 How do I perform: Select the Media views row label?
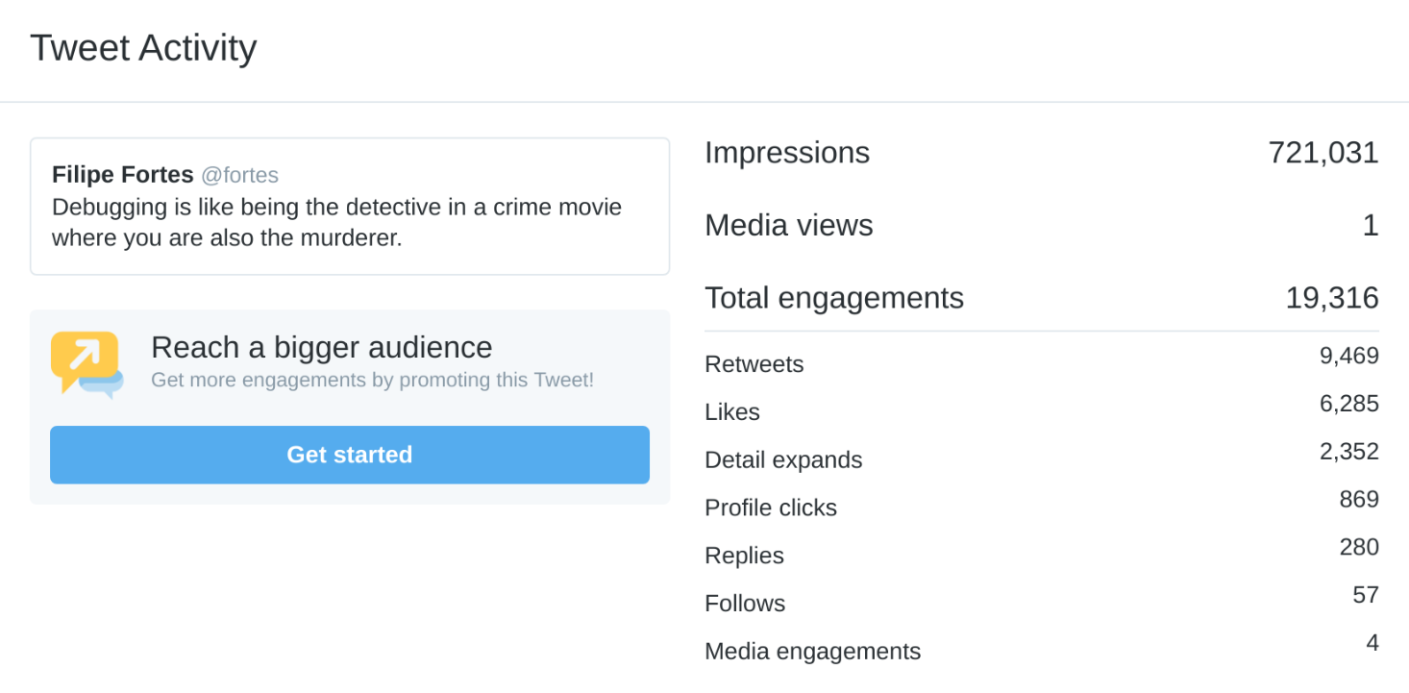(788, 225)
